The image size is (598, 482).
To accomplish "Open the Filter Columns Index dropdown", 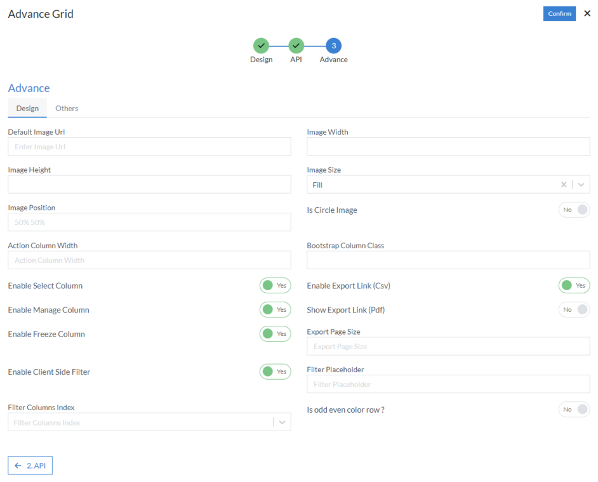I will 282,422.
